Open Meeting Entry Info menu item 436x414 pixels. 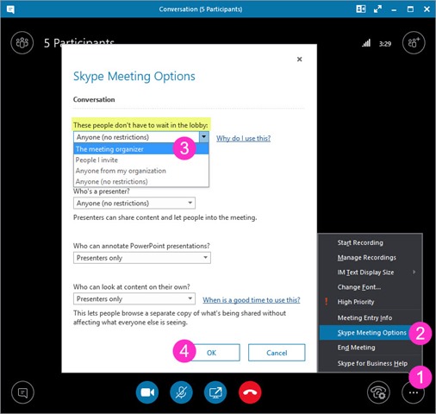(x=371, y=317)
